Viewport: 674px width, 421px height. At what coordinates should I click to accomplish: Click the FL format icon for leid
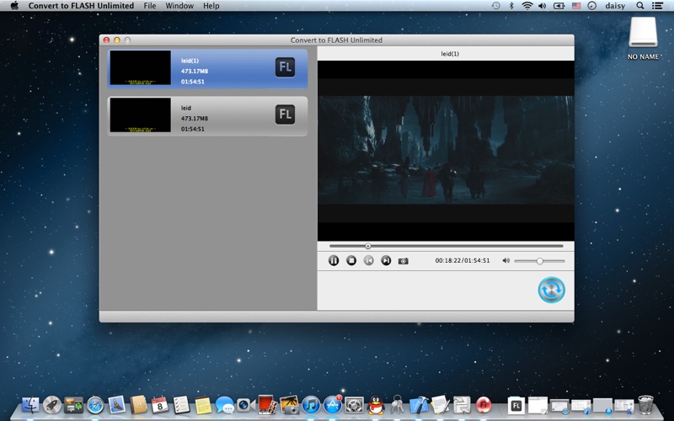coord(285,115)
